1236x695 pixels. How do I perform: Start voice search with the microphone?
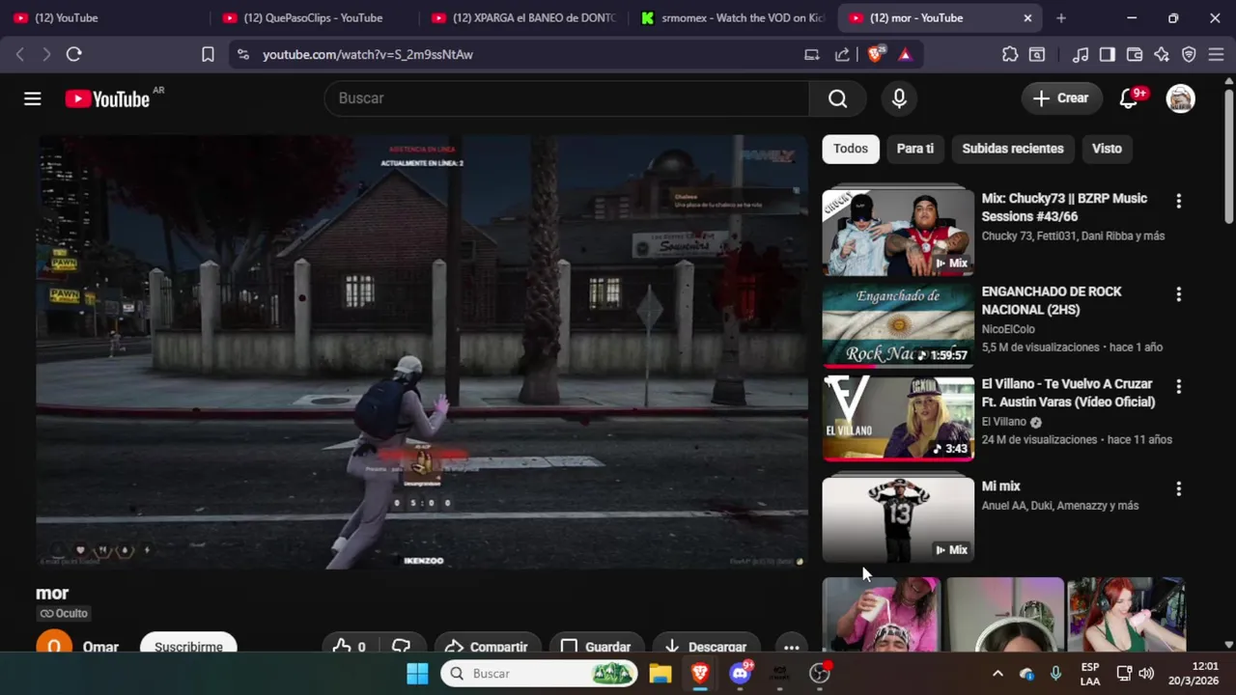click(899, 98)
